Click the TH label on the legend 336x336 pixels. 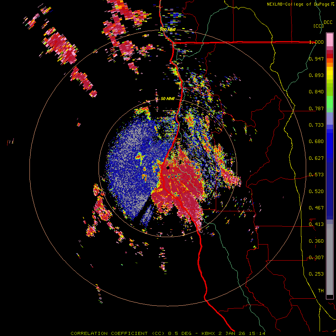pos(321,291)
